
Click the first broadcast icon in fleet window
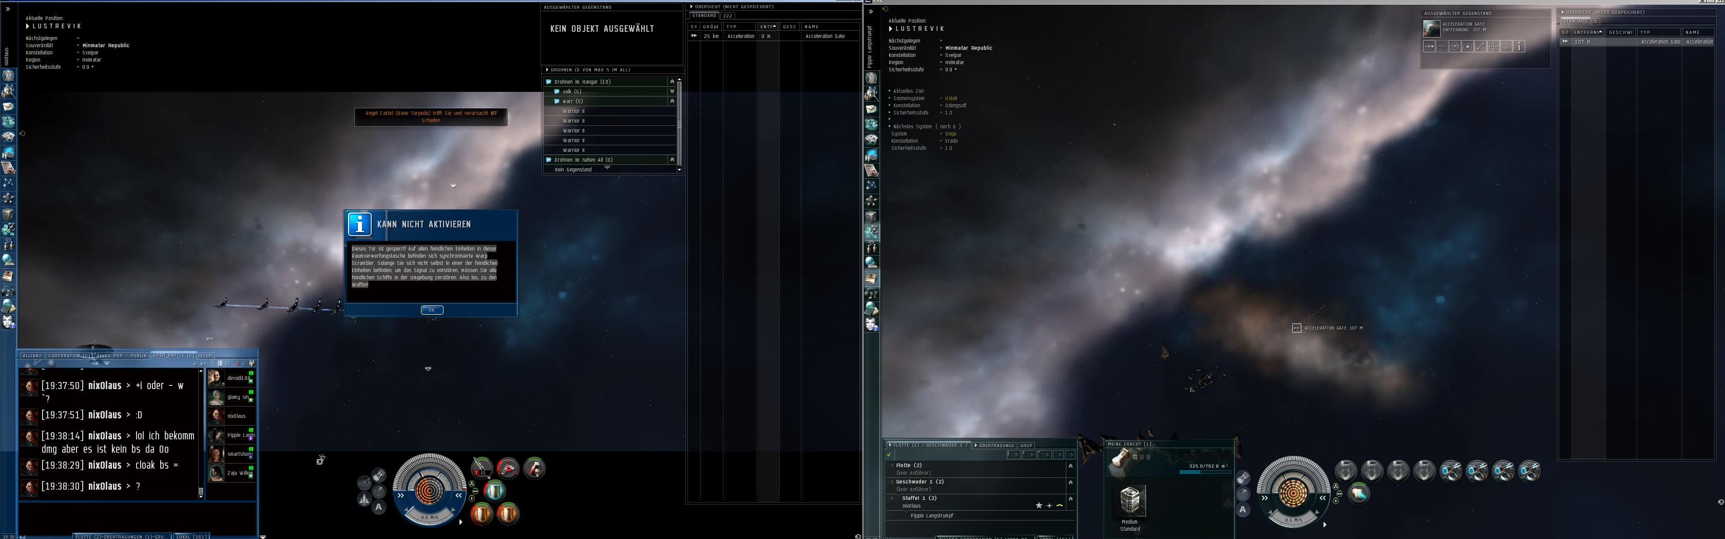(x=1014, y=455)
